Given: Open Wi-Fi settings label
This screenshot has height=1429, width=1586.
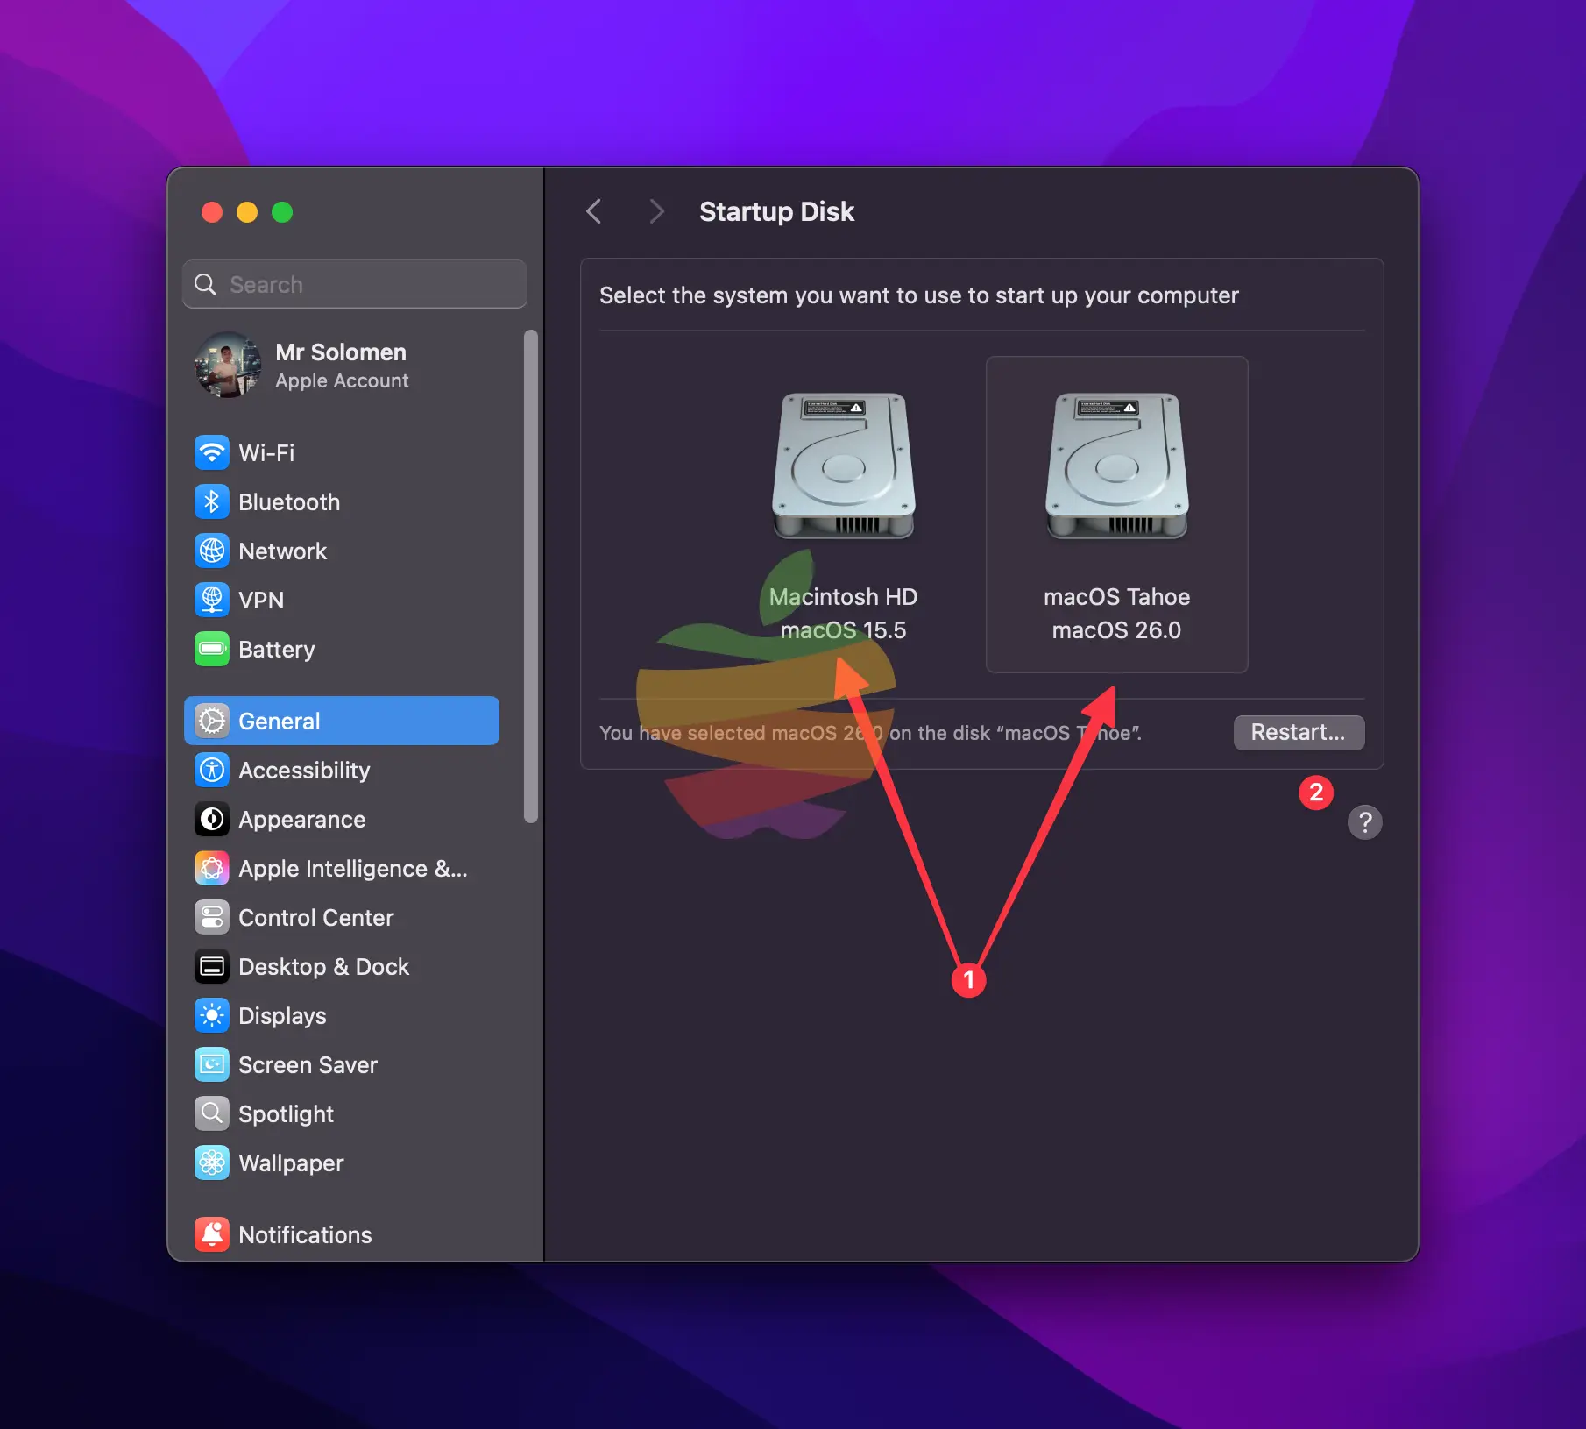Looking at the screenshot, I should (266, 453).
